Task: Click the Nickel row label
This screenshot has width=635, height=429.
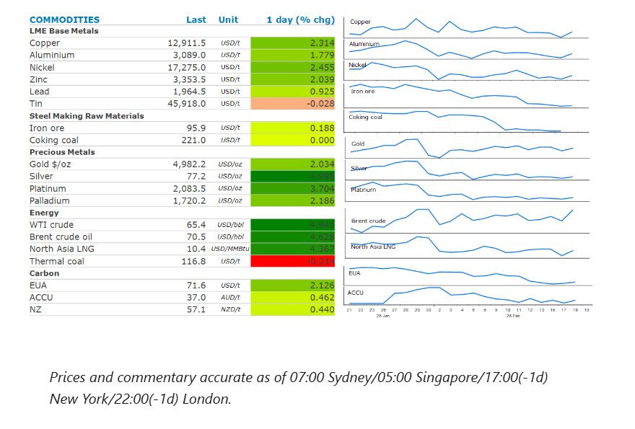Action: [x=42, y=67]
